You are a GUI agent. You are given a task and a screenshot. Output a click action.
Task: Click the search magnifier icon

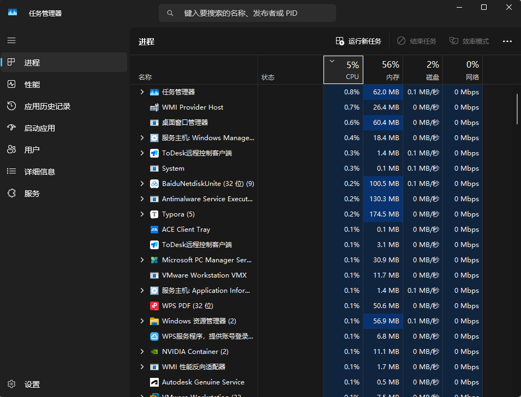170,13
